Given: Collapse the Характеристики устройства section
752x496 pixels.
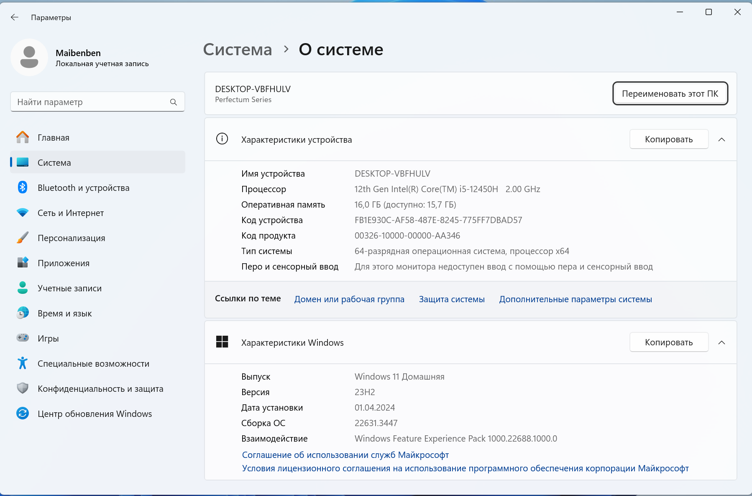Looking at the screenshot, I should pos(721,139).
